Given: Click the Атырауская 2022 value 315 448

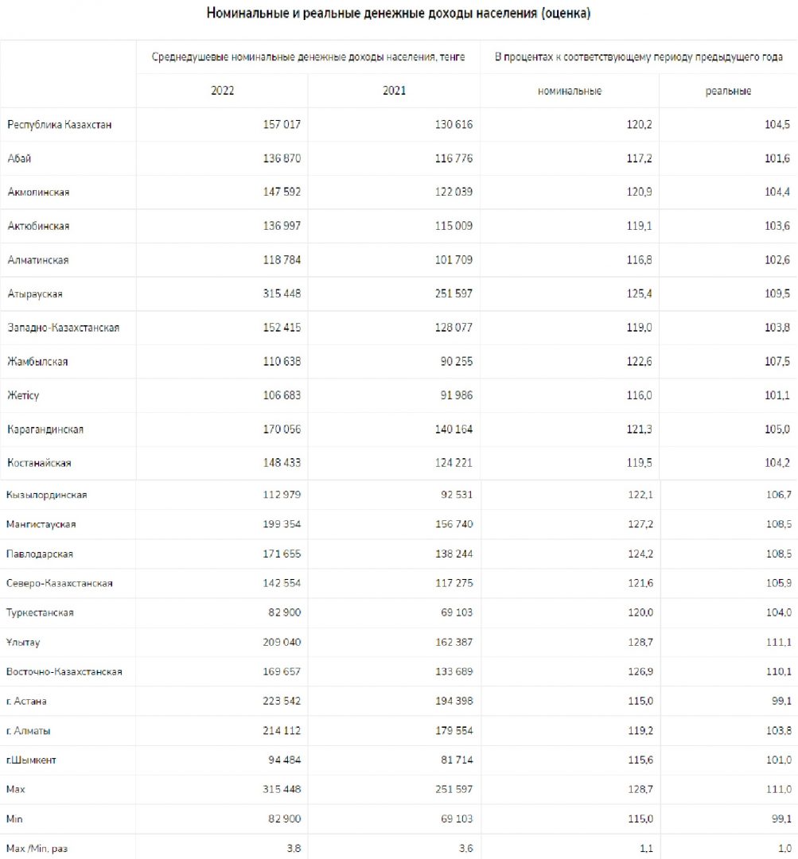Looking at the screenshot, I should [282, 293].
